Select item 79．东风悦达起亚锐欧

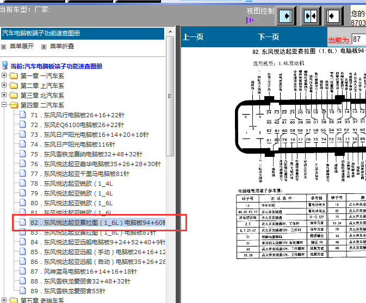point(71,193)
